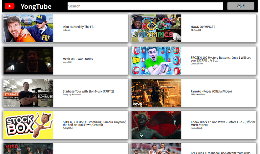Viewport: 260px width, 154px height.
Task: Select the Farruko - Pepas (Official Video) title
Action: coord(211,91)
